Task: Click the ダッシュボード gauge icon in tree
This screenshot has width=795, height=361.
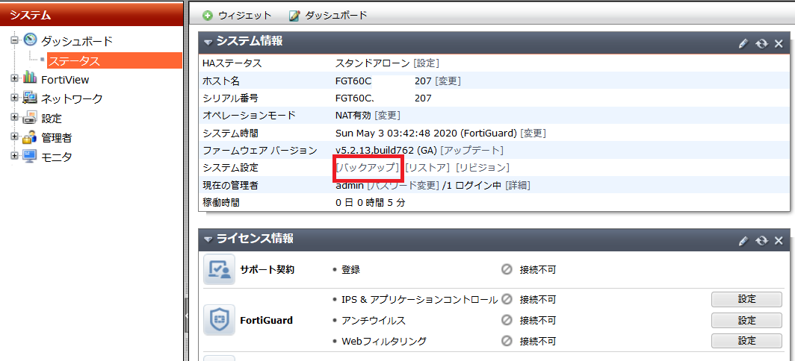Action: (30, 40)
